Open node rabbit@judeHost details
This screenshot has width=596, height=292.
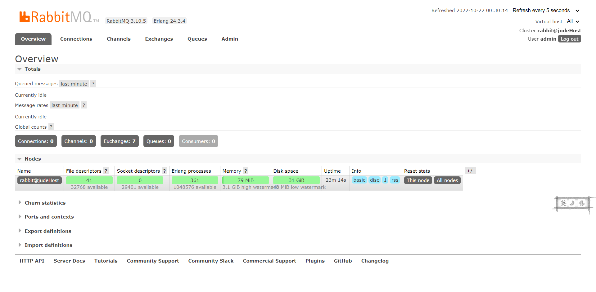pos(39,180)
